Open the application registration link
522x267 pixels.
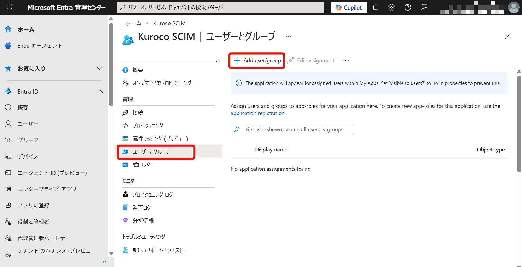click(x=257, y=113)
